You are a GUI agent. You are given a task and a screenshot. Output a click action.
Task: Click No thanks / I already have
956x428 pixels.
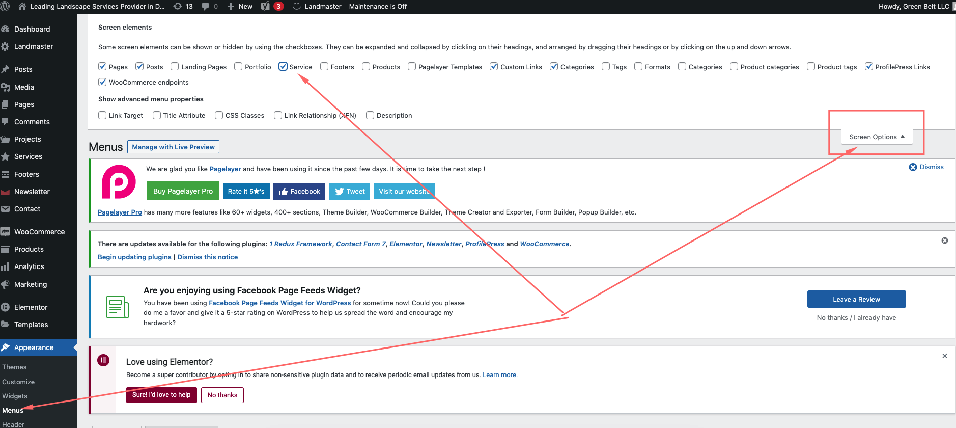(x=856, y=317)
